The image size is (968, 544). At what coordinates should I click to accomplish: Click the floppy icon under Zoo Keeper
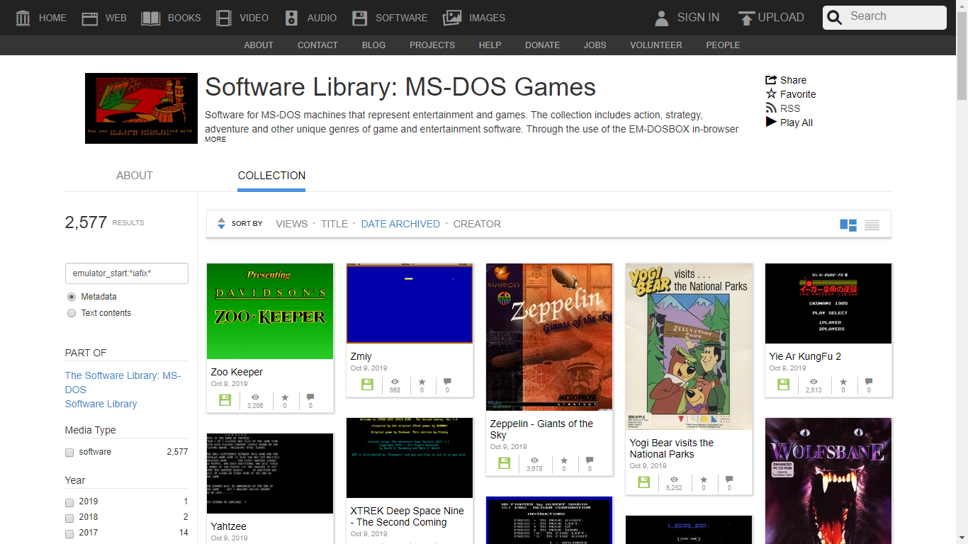click(x=225, y=400)
